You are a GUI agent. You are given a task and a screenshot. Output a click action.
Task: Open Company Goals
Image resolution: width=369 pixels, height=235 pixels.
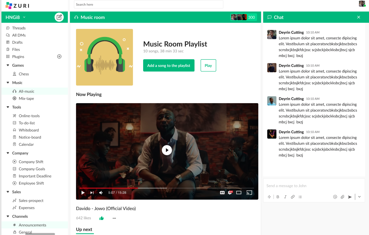(x=32, y=169)
